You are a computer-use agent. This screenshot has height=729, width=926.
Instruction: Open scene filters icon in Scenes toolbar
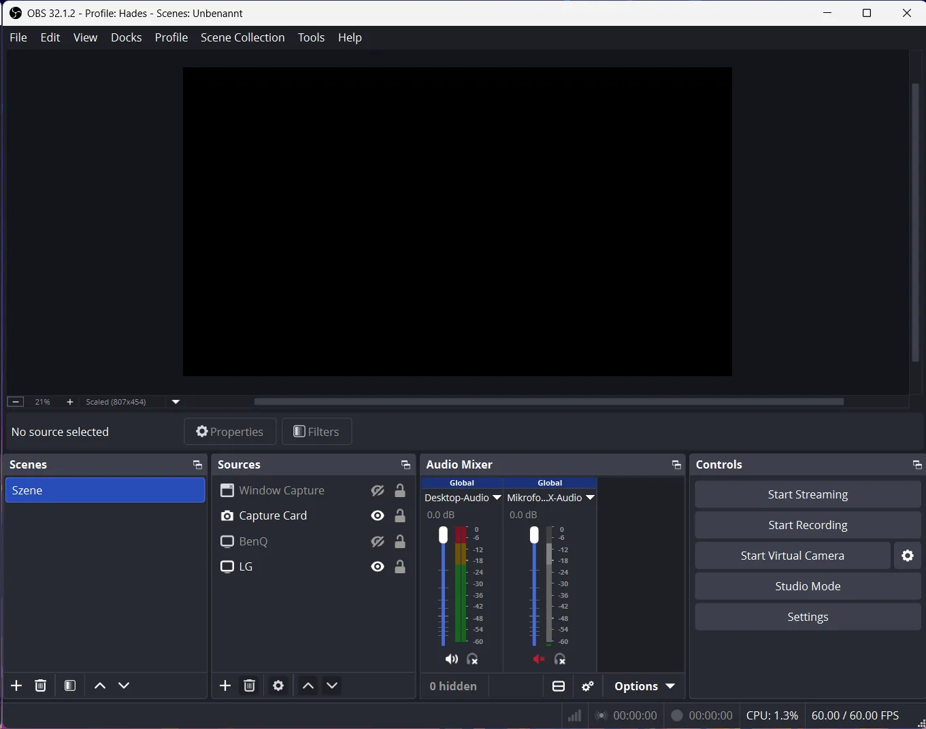[x=70, y=685]
